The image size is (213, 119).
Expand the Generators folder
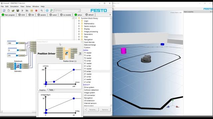79,34
